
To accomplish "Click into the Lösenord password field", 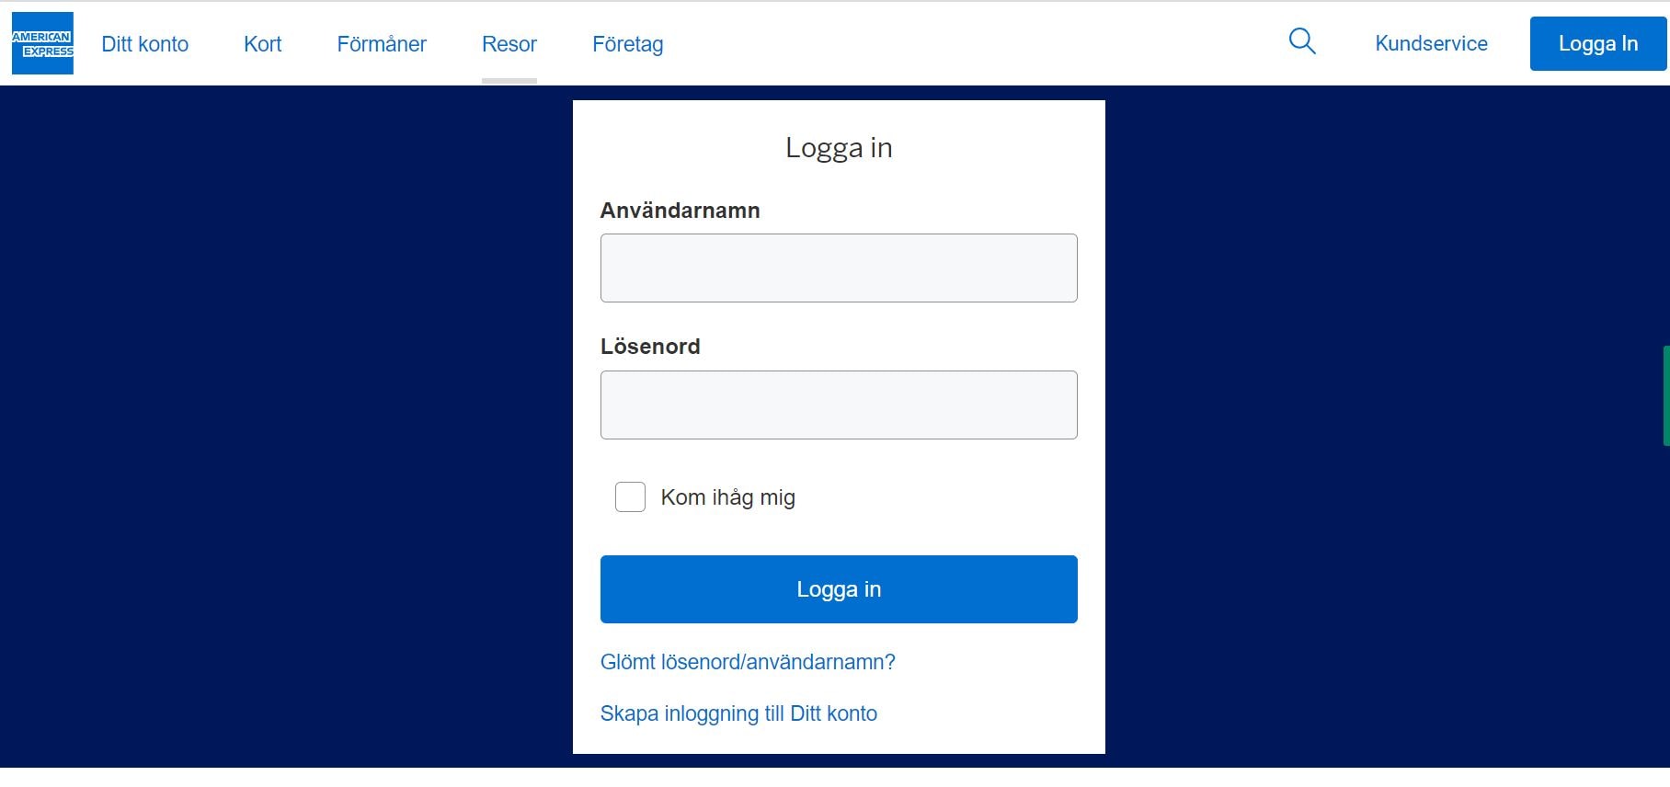I will 838,405.
